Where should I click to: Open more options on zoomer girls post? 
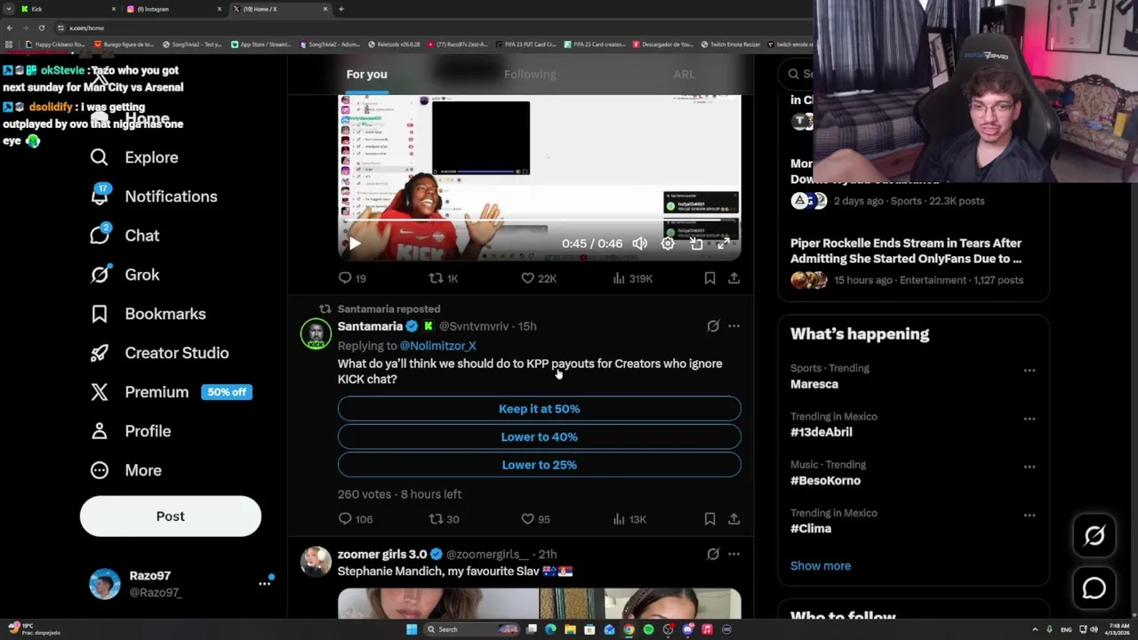click(x=733, y=554)
